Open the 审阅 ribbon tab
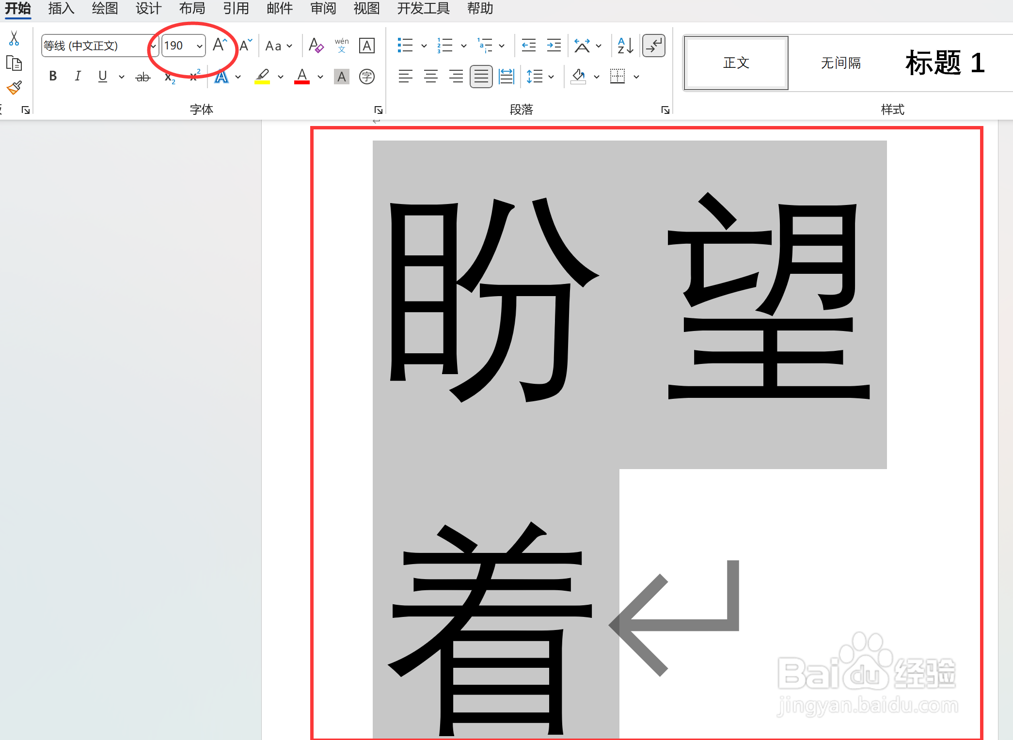The height and width of the screenshot is (740, 1013). 323,9
